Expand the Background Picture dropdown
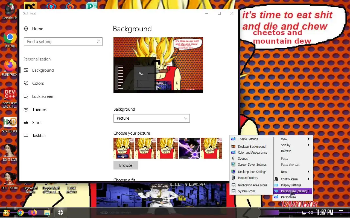 [x=151, y=118]
